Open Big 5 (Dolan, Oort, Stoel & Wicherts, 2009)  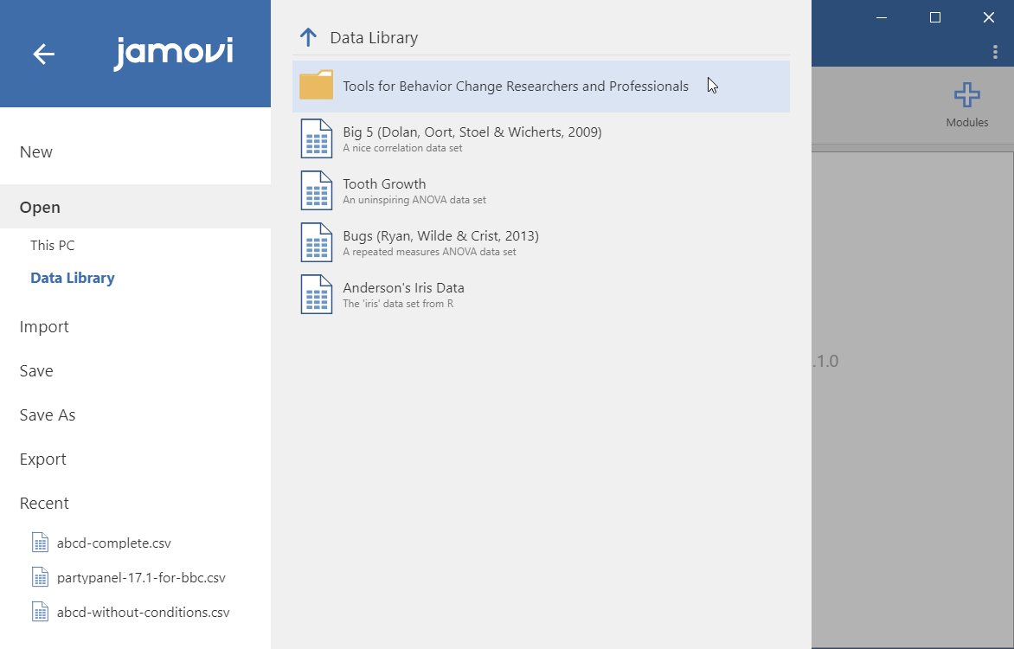tap(541, 138)
